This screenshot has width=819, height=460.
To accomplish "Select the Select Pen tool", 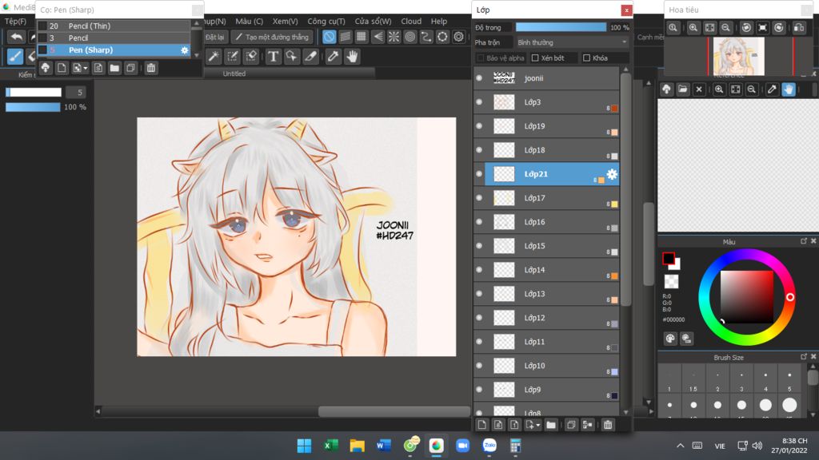I will [233, 57].
